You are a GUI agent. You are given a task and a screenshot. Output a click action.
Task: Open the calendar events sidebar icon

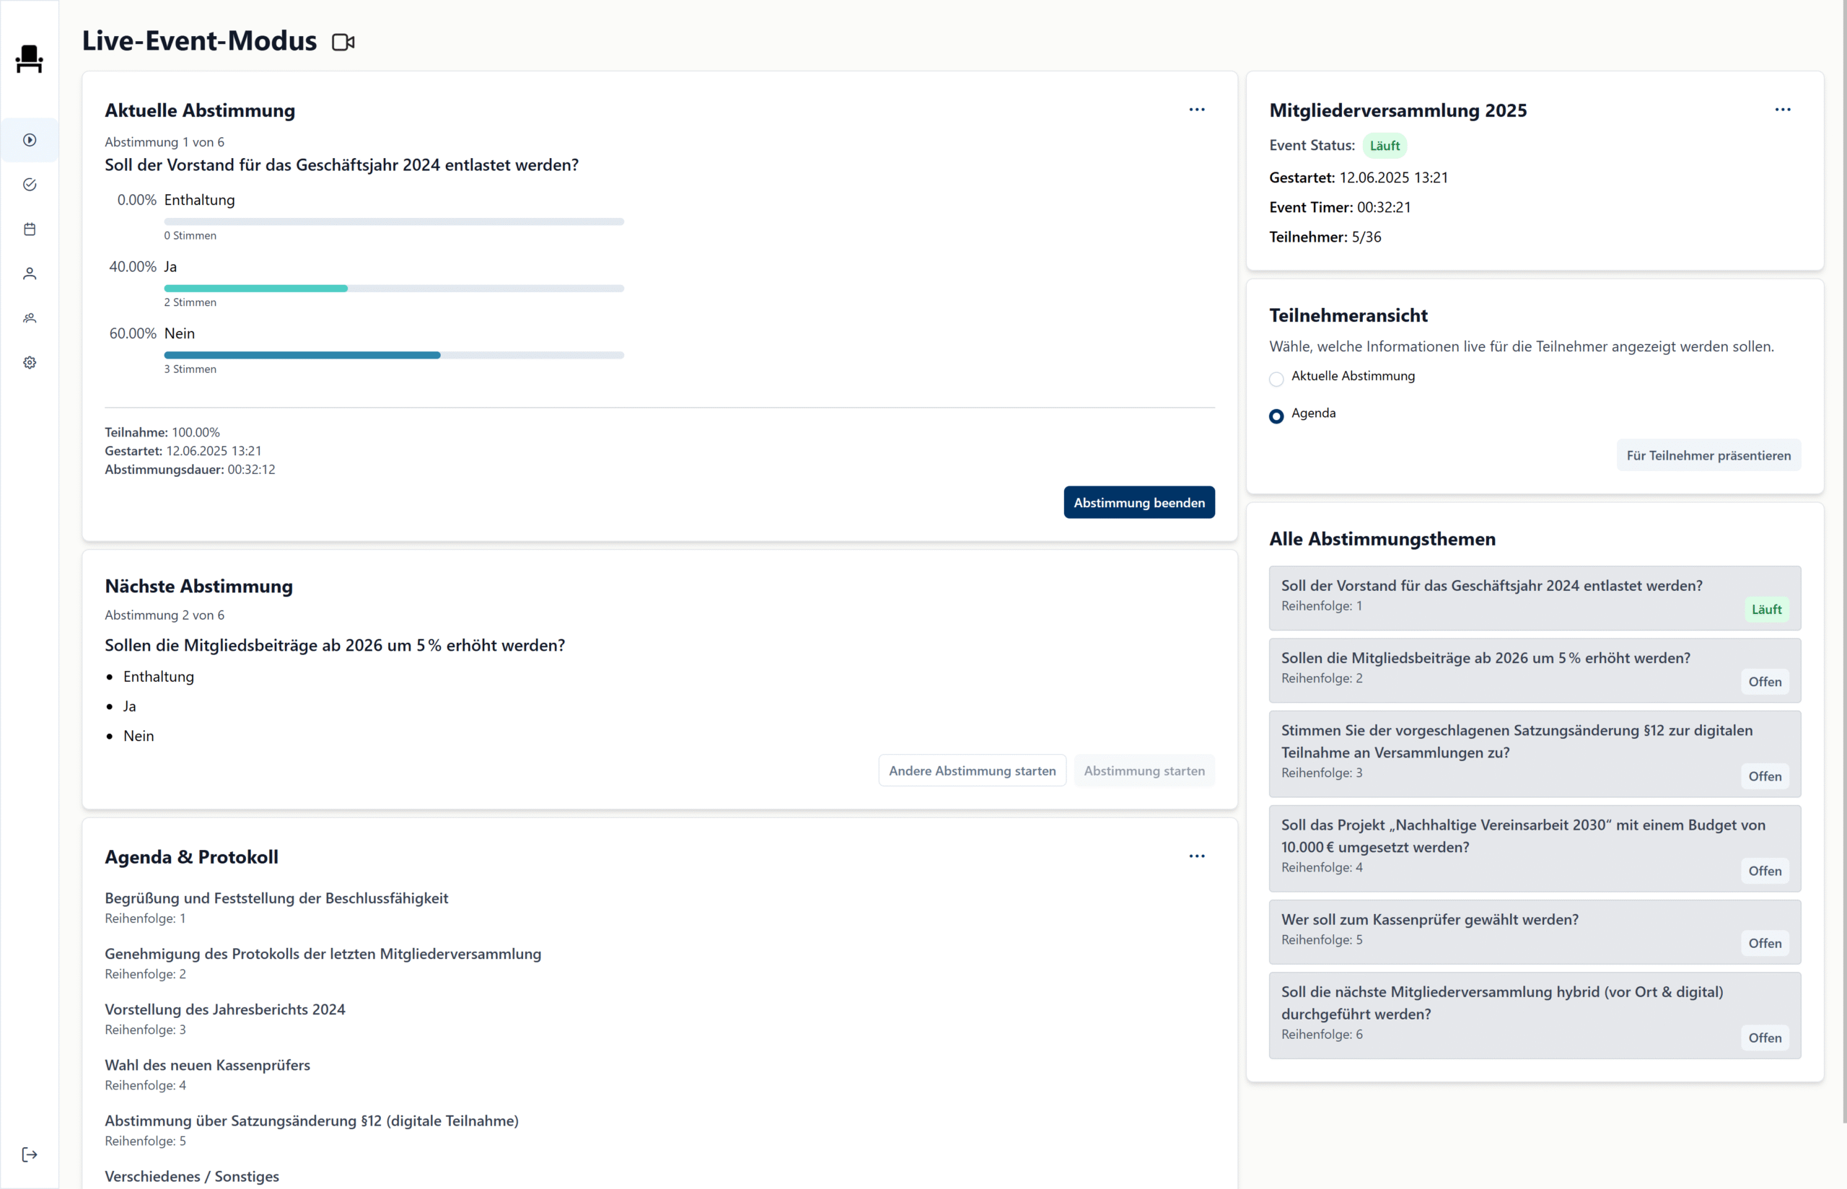(x=30, y=229)
